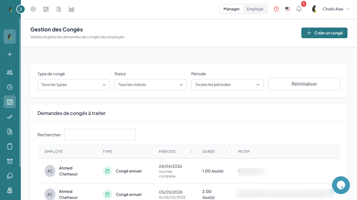Open notifications bell

coord(299,9)
